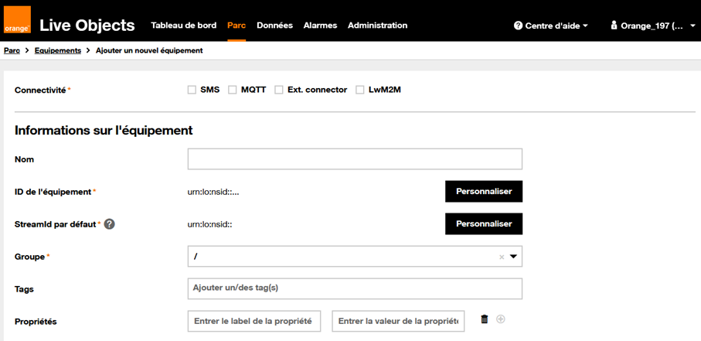The height and width of the screenshot is (341, 701).
Task: Expand the Groupe dropdown arrow
Action: (x=513, y=257)
